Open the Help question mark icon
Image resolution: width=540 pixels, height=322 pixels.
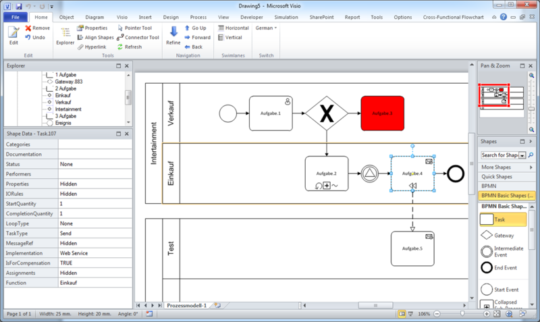504,16
